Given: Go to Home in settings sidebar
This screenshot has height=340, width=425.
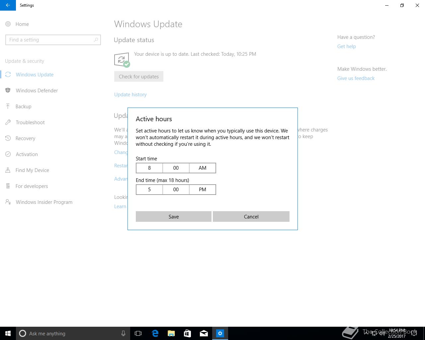Looking at the screenshot, I should coord(22,24).
